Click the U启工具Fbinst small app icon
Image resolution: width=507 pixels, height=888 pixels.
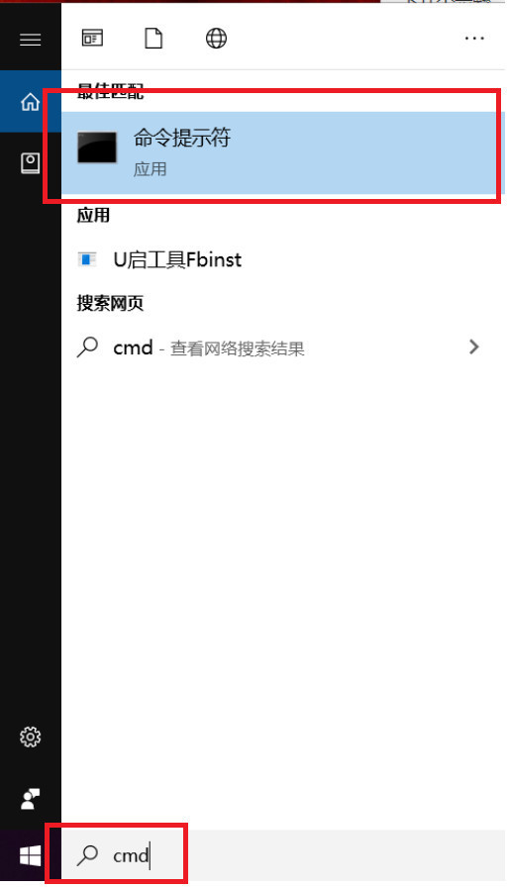87,259
